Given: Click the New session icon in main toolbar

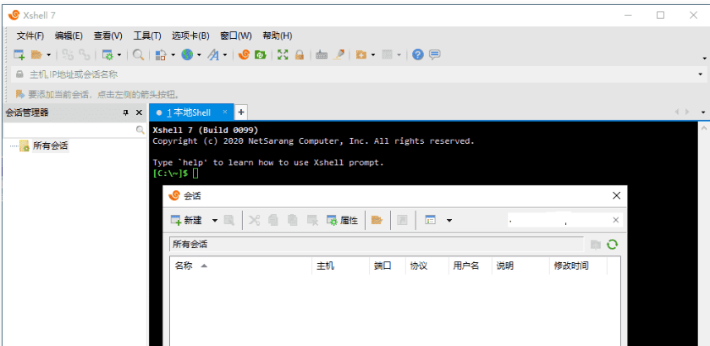Looking at the screenshot, I should coord(19,55).
